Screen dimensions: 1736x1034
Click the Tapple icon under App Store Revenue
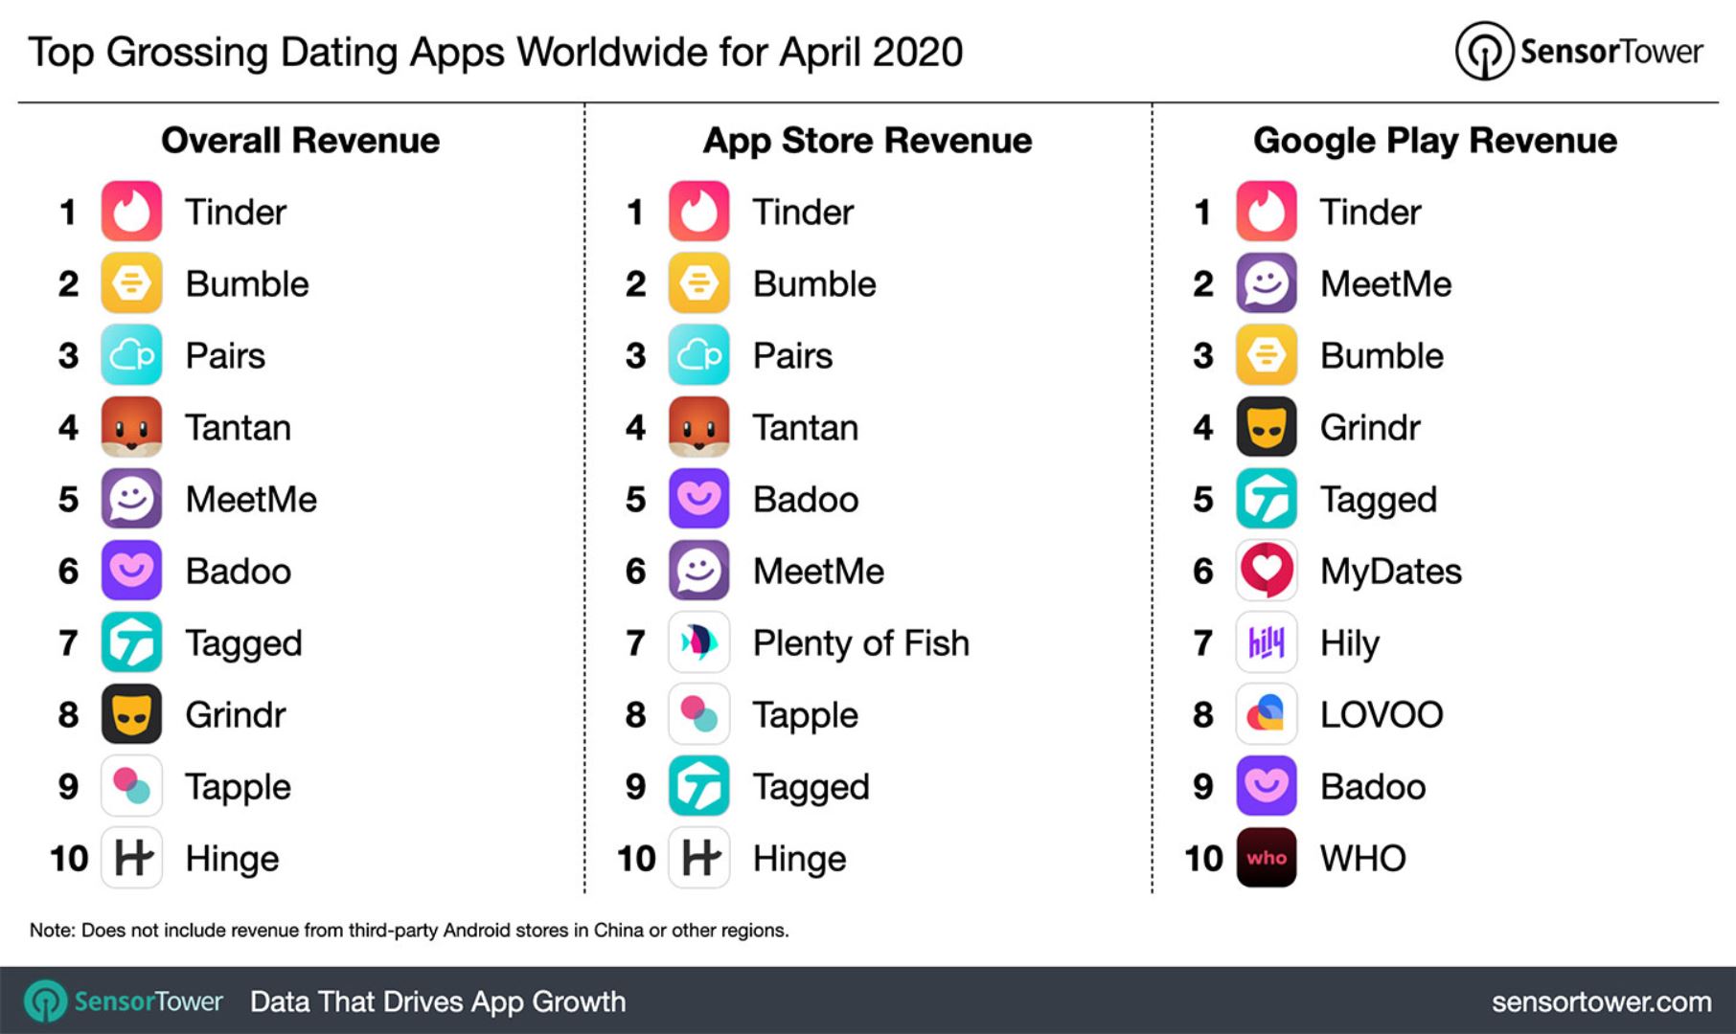698,714
